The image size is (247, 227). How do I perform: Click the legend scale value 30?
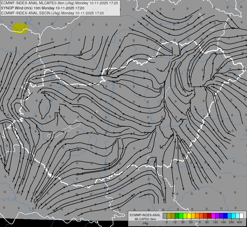[183, 222]
